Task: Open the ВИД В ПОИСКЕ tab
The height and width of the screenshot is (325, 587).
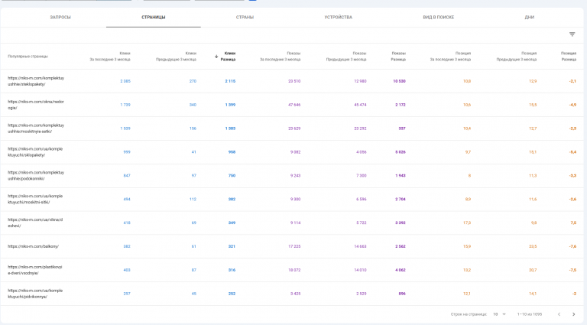Action: tap(439, 18)
